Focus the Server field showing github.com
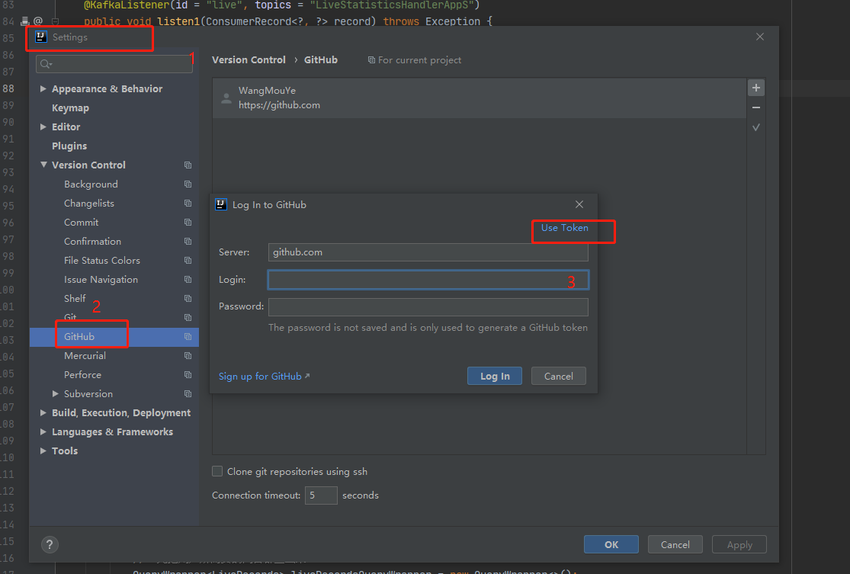The height and width of the screenshot is (574, 850). pyautogui.click(x=428, y=252)
